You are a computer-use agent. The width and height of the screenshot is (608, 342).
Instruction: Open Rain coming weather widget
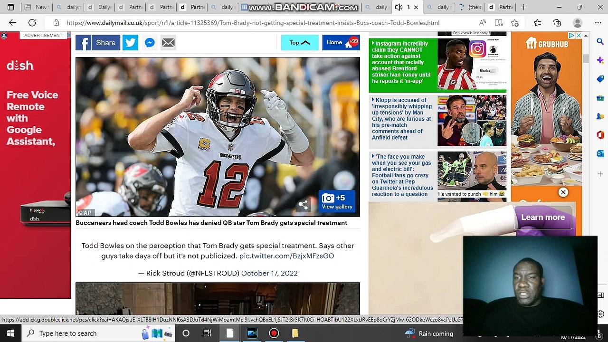[429, 333]
